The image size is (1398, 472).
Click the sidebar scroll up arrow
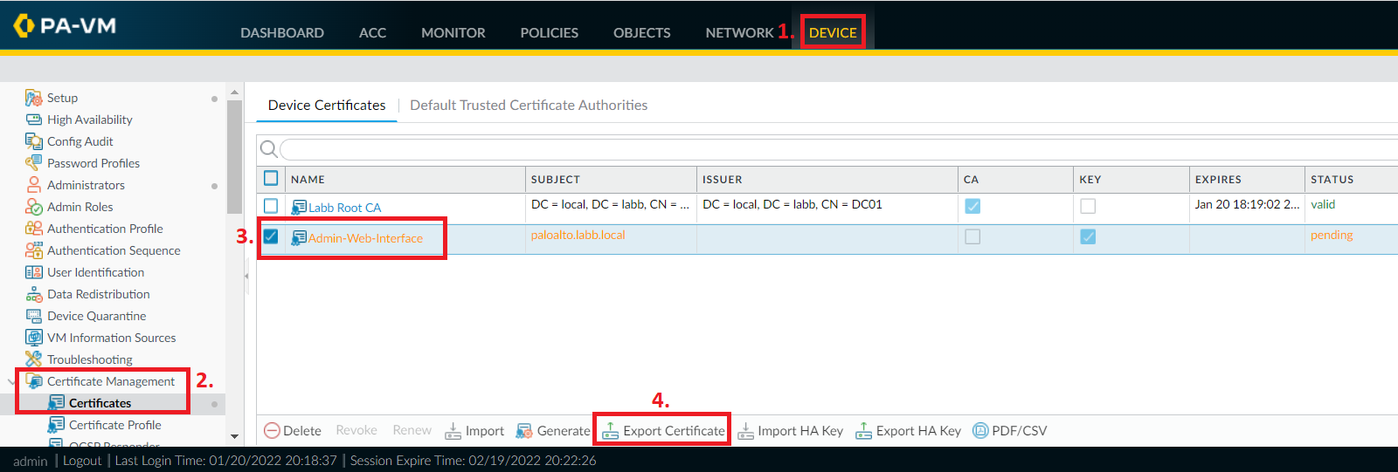[x=234, y=92]
